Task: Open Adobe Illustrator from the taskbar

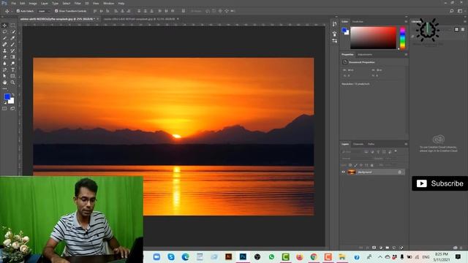Action: click(229, 256)
